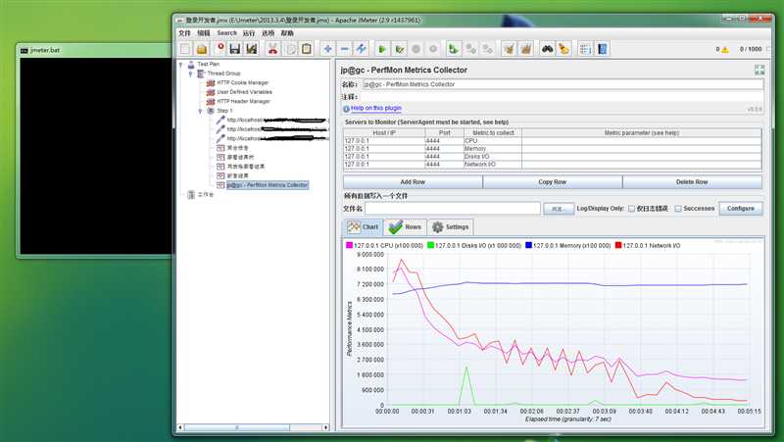Start test with no pauses icon
The width and height of the screenshot is (784, 442).
pyautogui.click(x=399, y=49)
